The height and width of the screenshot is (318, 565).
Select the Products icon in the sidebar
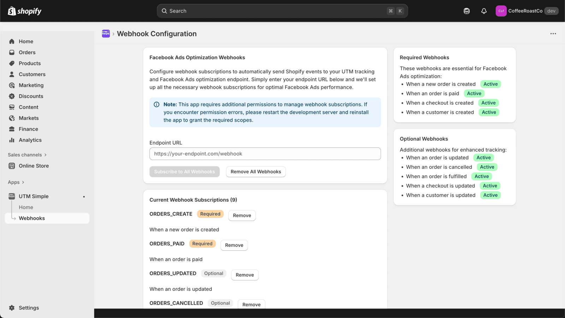click(x=12, y=63)
